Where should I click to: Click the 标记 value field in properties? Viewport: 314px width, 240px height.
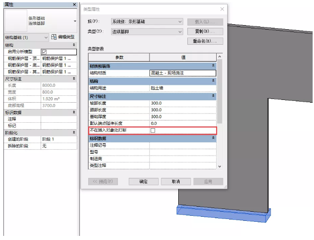tap(59, 126)
